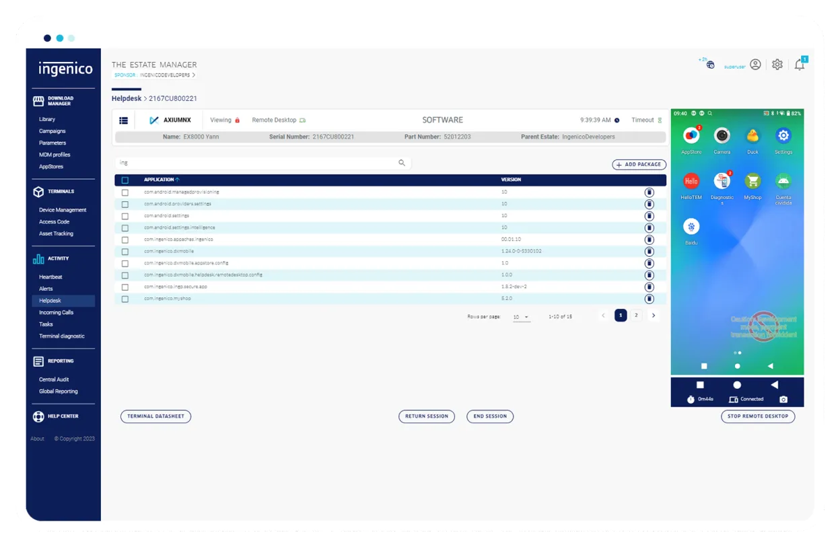Go to page 2 of packages
Image resolution: width=840 pixels, height=547 pixels.
(x=636, y=316)
